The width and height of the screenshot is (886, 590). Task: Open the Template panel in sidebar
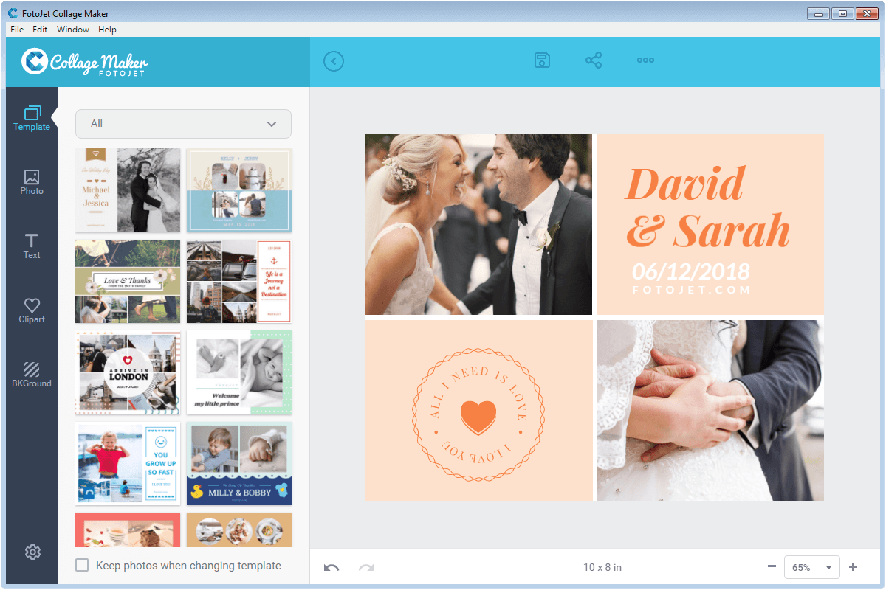pos(31,117)
